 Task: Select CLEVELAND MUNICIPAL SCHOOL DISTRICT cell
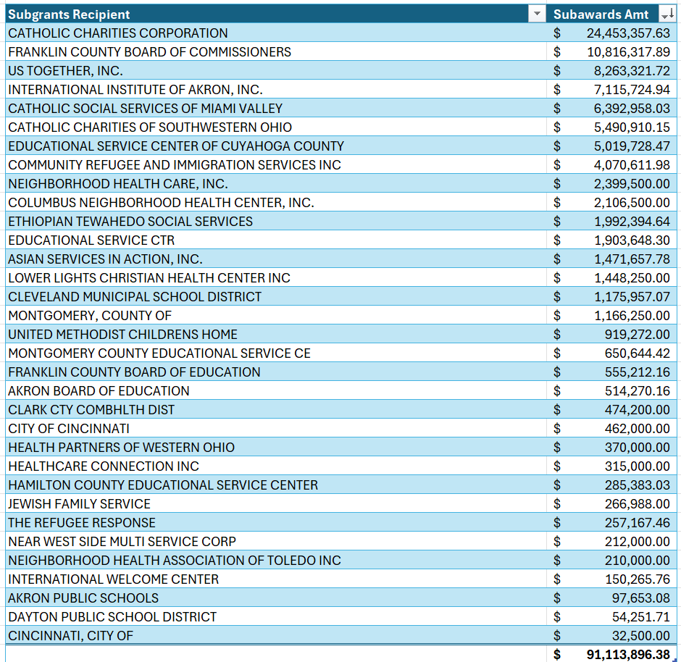click(x=276, y=296)
